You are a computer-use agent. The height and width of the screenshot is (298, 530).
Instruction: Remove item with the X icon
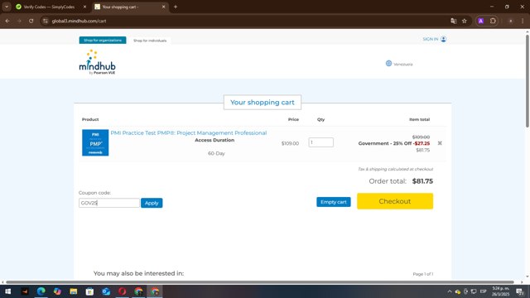click(x=440, y=143)
